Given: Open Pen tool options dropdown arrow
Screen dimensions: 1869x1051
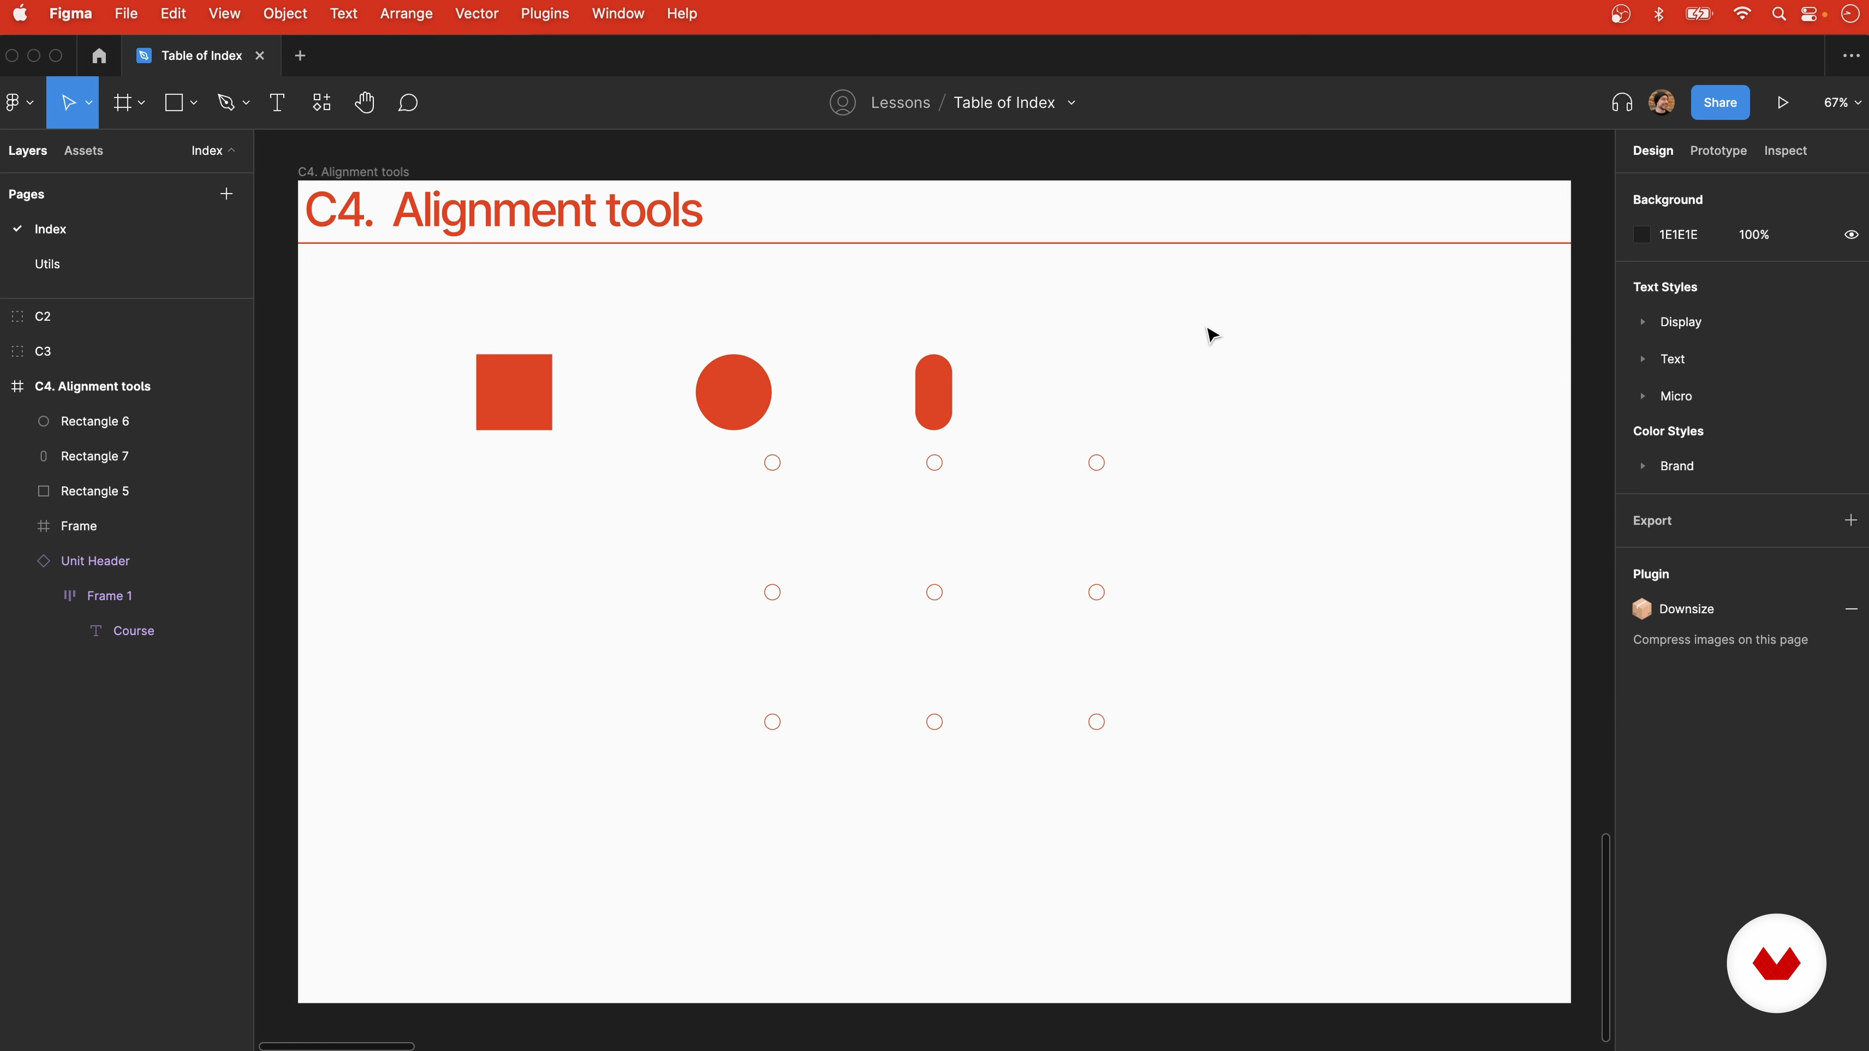Looking at the screenshot, I should click(246, 103).
